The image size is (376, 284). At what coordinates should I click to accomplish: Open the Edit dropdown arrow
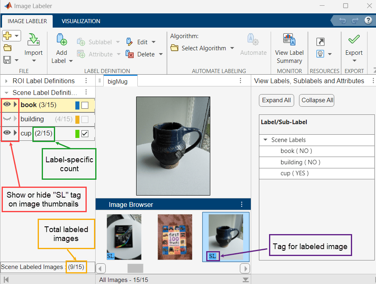tap(154, 42)
